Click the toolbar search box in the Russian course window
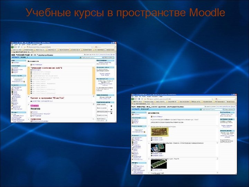249x187 pixels. pyautogui.click(x=105, y=47)
